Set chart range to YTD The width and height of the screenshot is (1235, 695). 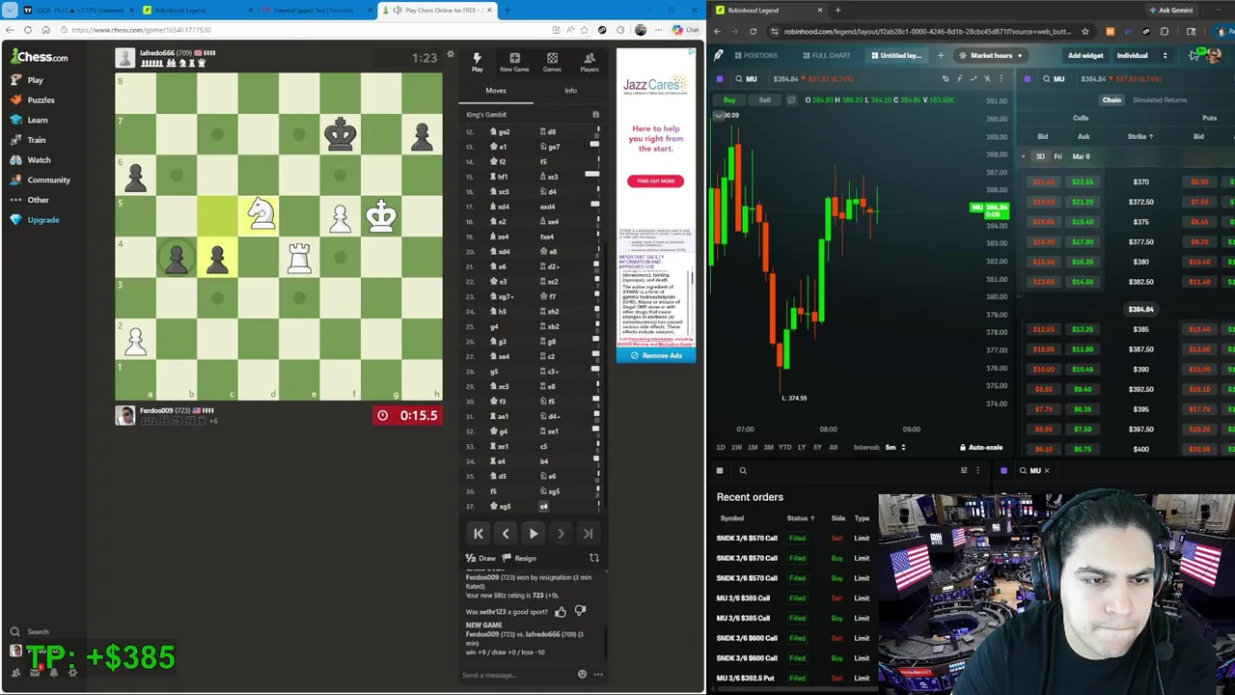pos(784,448)
